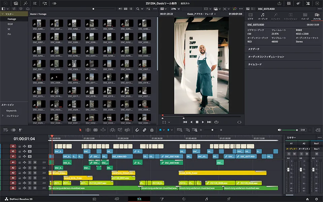Jump to the first frame button
The height and width of the screenshot is (202, 323).
(x=185, y=122)
